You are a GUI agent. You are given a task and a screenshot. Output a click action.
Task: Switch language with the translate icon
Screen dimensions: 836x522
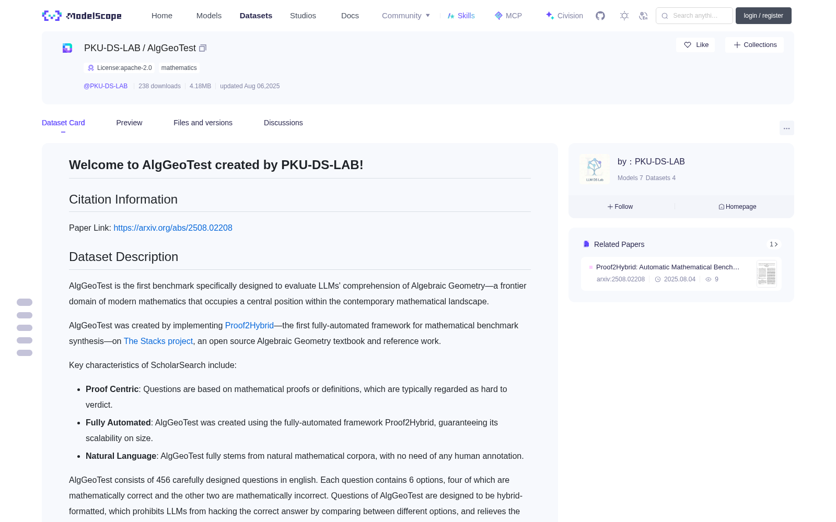pos(643,16)
